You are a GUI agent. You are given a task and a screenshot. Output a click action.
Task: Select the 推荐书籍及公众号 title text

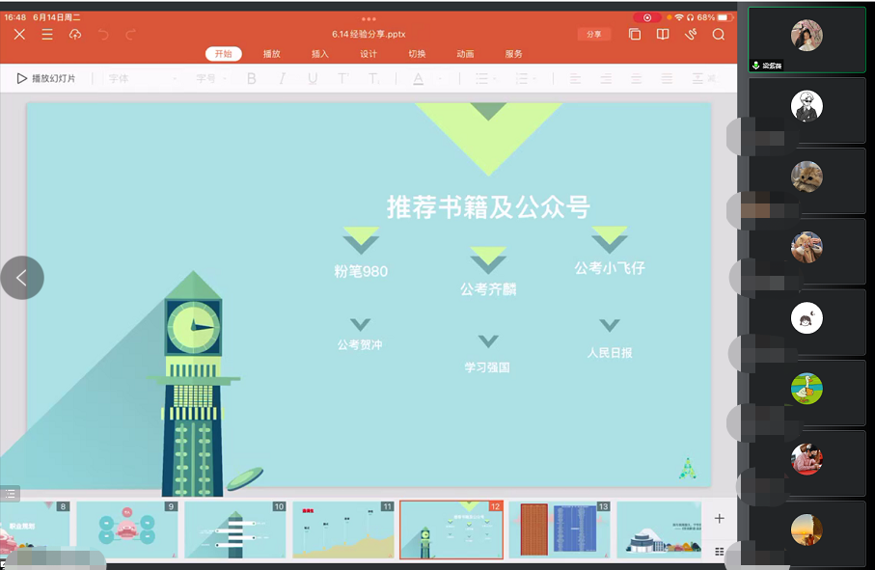click(x=488, y=207)
